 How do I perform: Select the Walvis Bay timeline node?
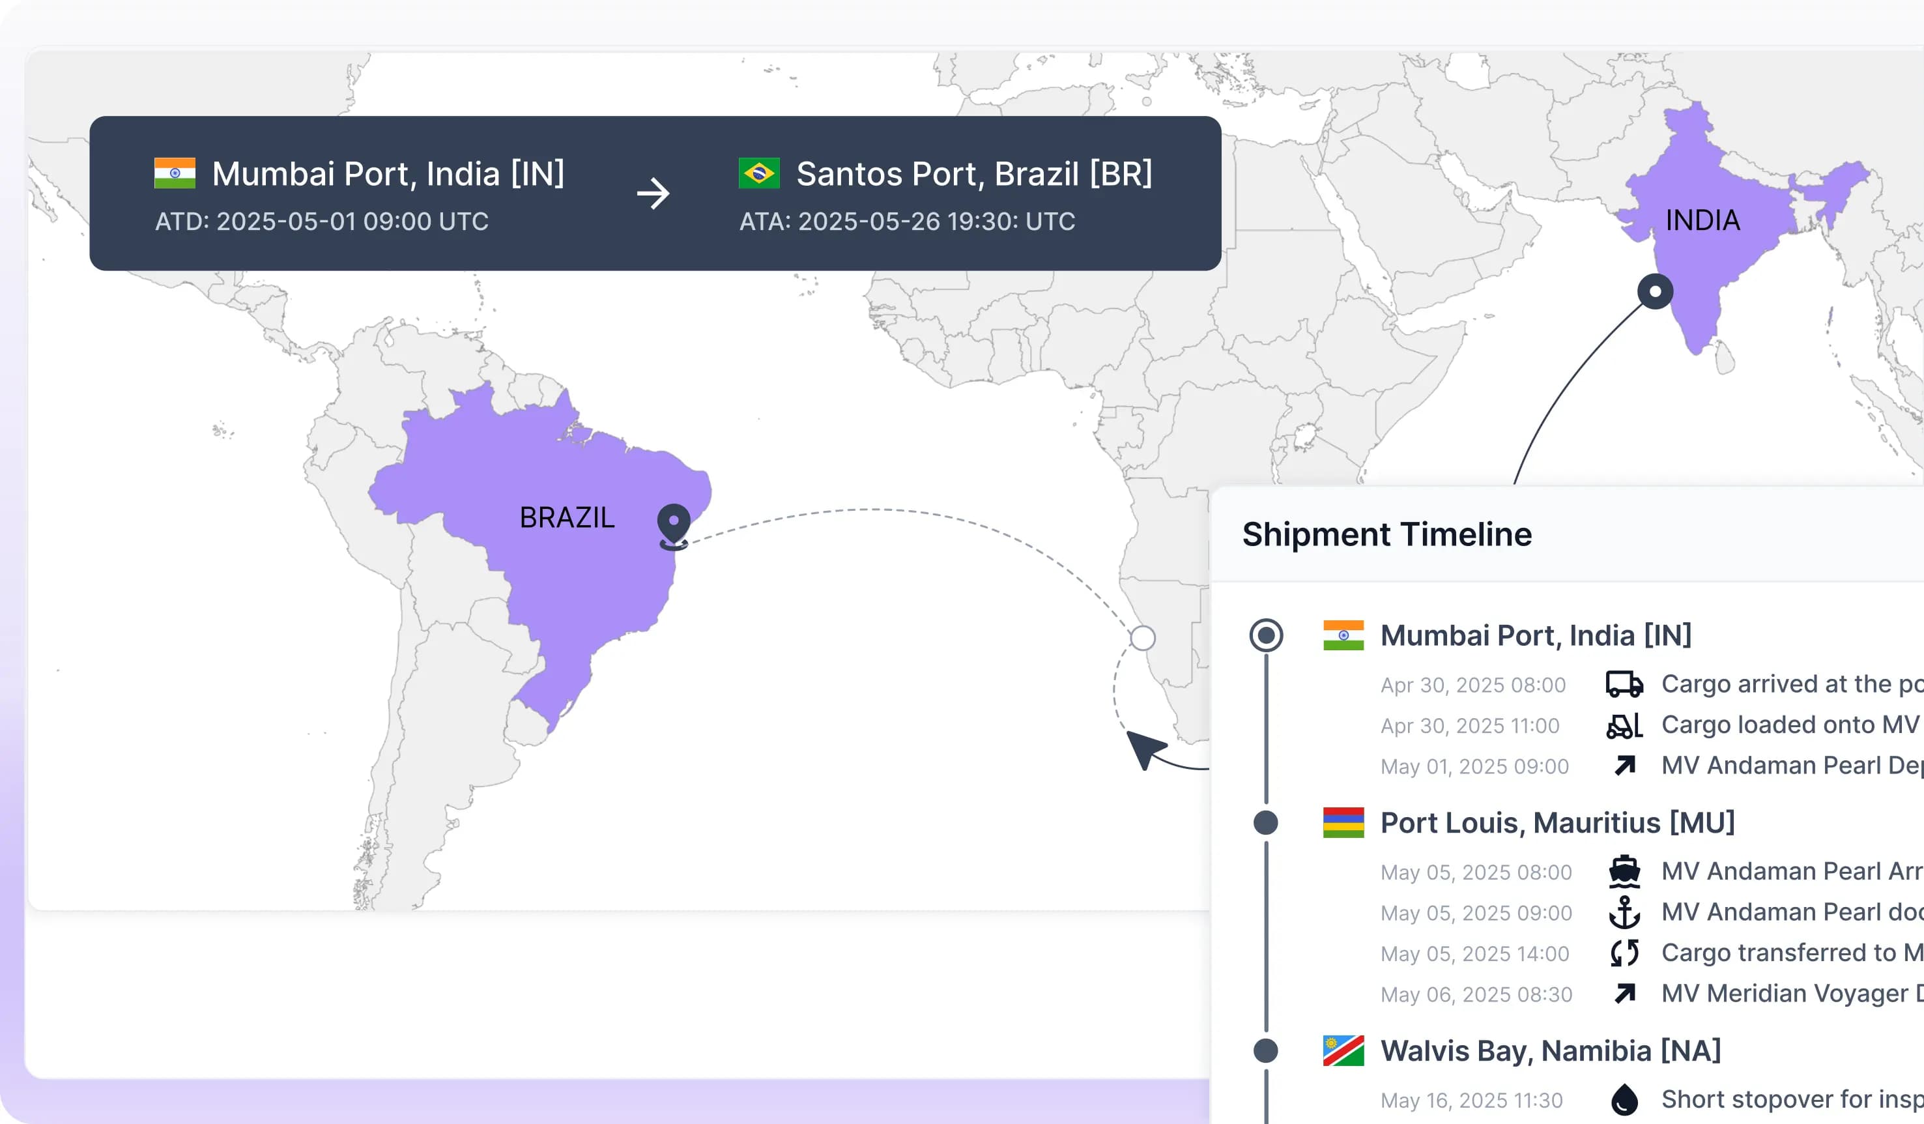(x=1266, y=1050)
